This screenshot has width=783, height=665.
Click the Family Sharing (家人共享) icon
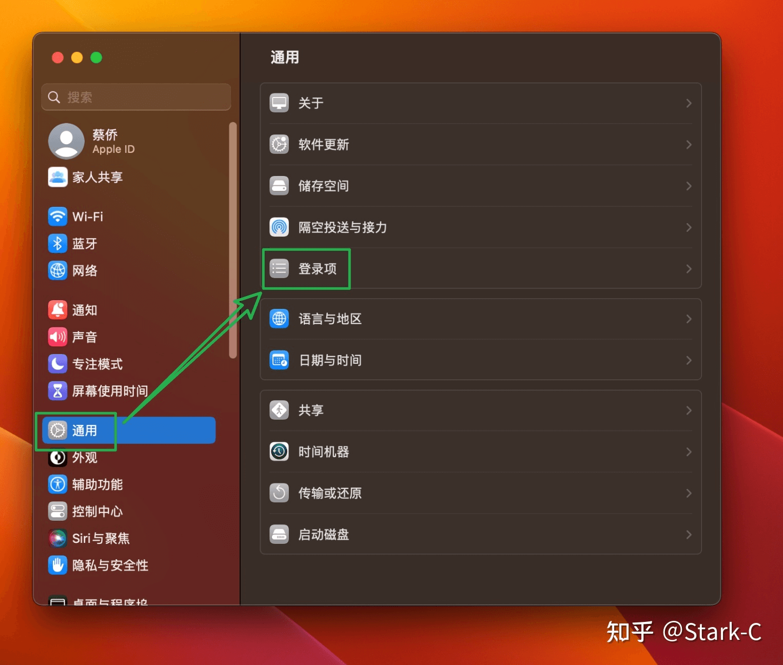point(57,177)
